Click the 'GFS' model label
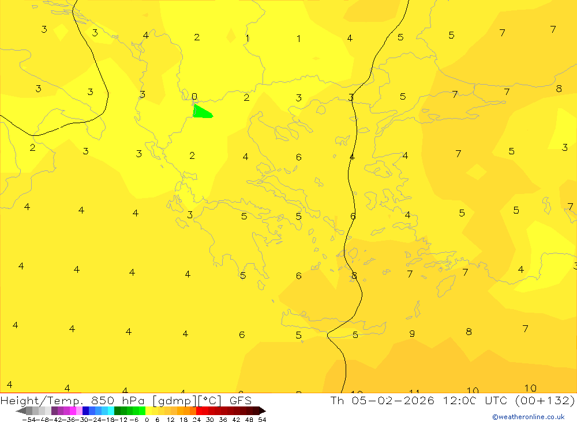 [240, 400]
